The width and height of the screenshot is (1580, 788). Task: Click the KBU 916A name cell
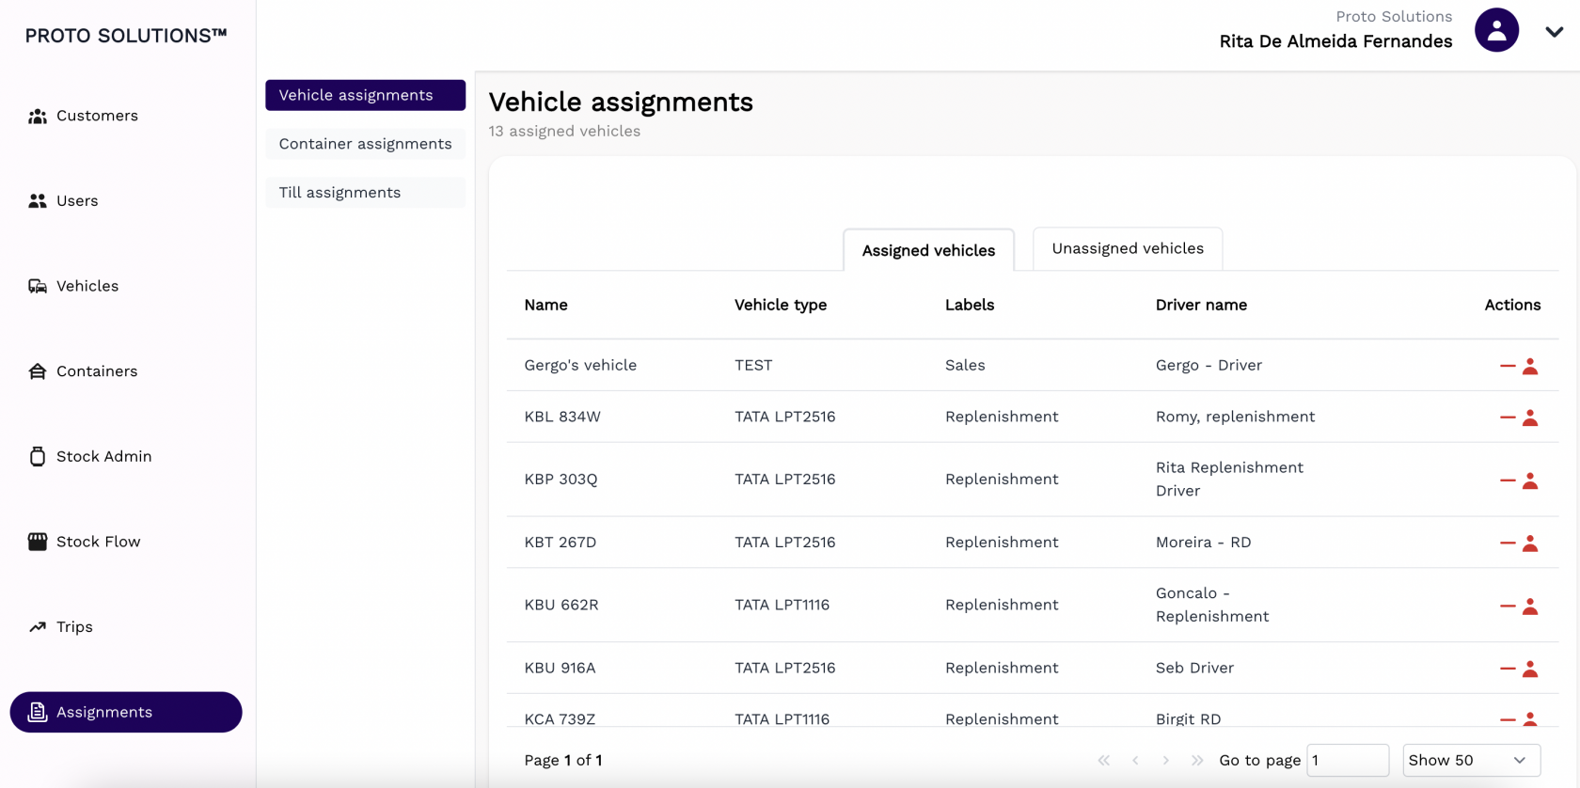tap(560, 668)
